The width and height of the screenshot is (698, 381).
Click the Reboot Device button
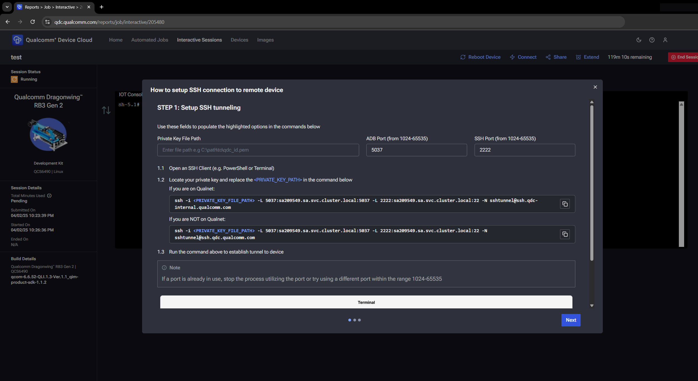(x=480, y=57)
